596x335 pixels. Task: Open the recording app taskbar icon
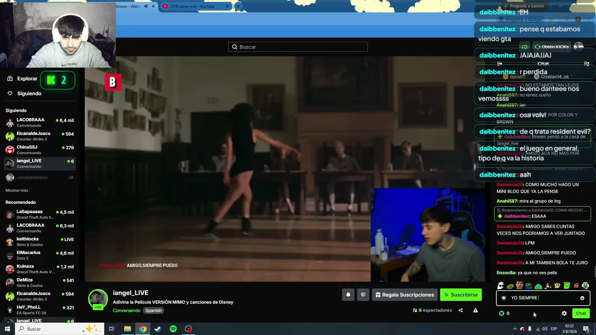click(189, 329)
